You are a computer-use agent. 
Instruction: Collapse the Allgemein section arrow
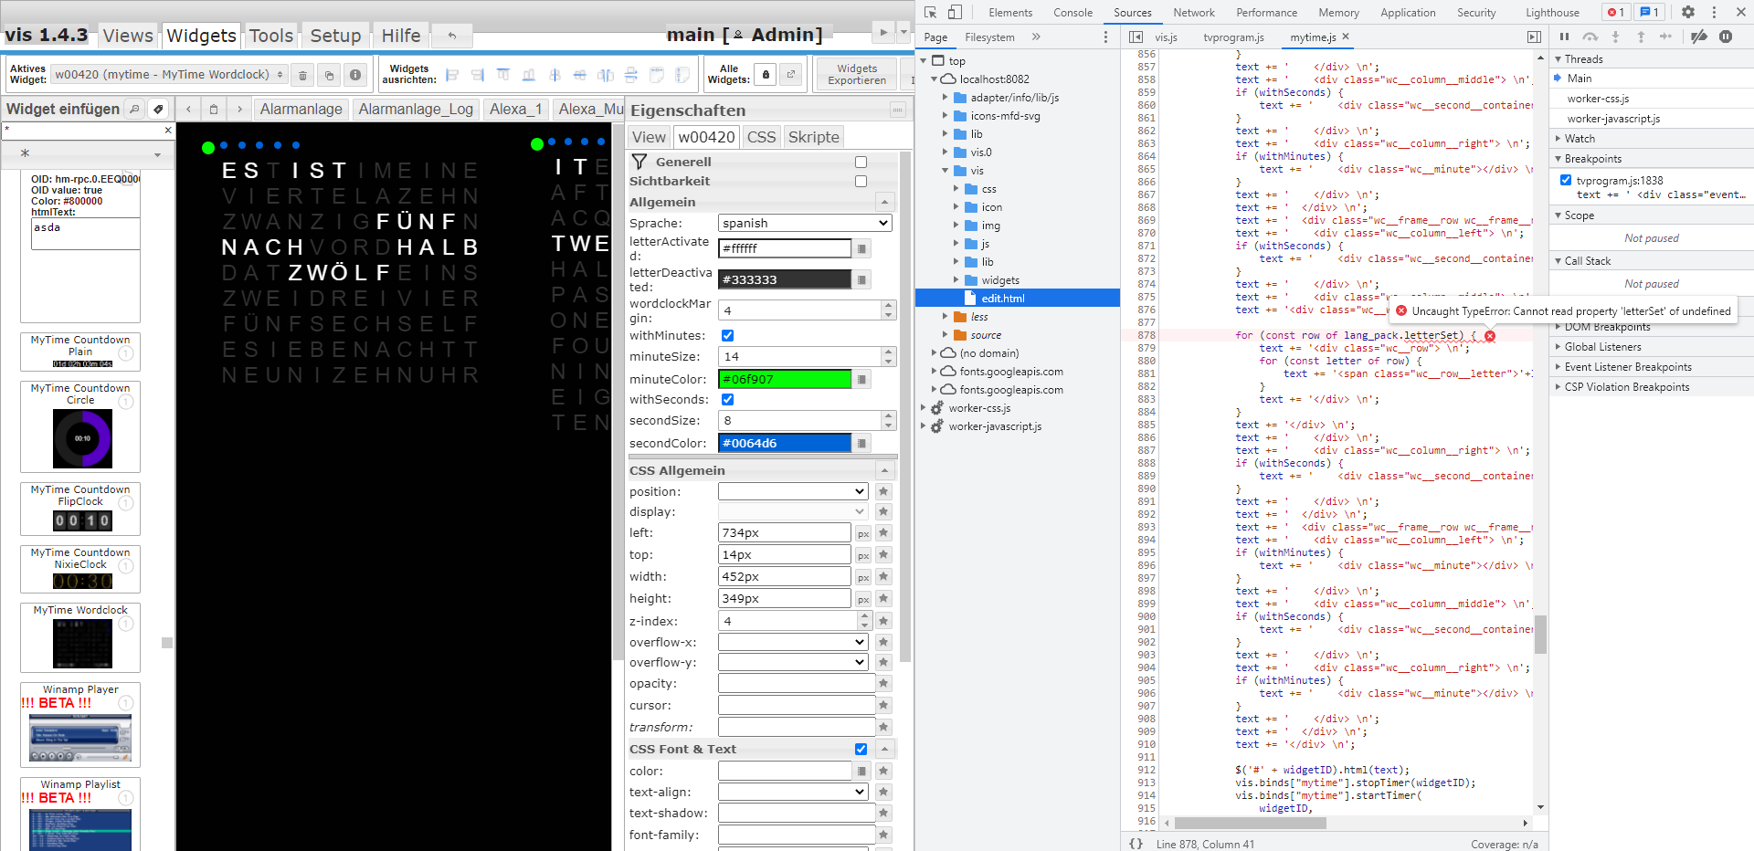(x=884, y=202)
